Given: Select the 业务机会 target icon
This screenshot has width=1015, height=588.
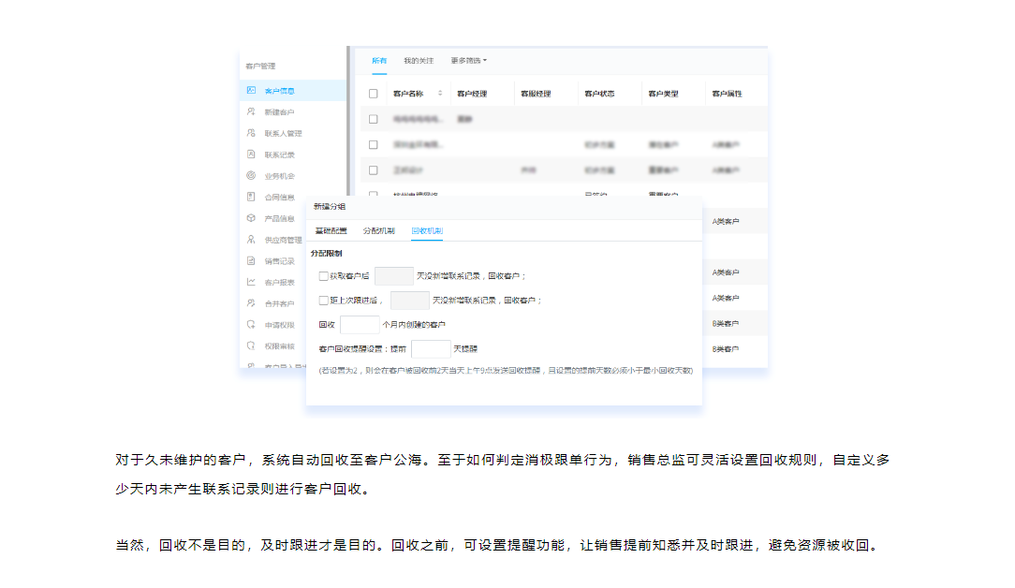Looking at the screenshot, I should pyautogui.click(x=251, y=176).
